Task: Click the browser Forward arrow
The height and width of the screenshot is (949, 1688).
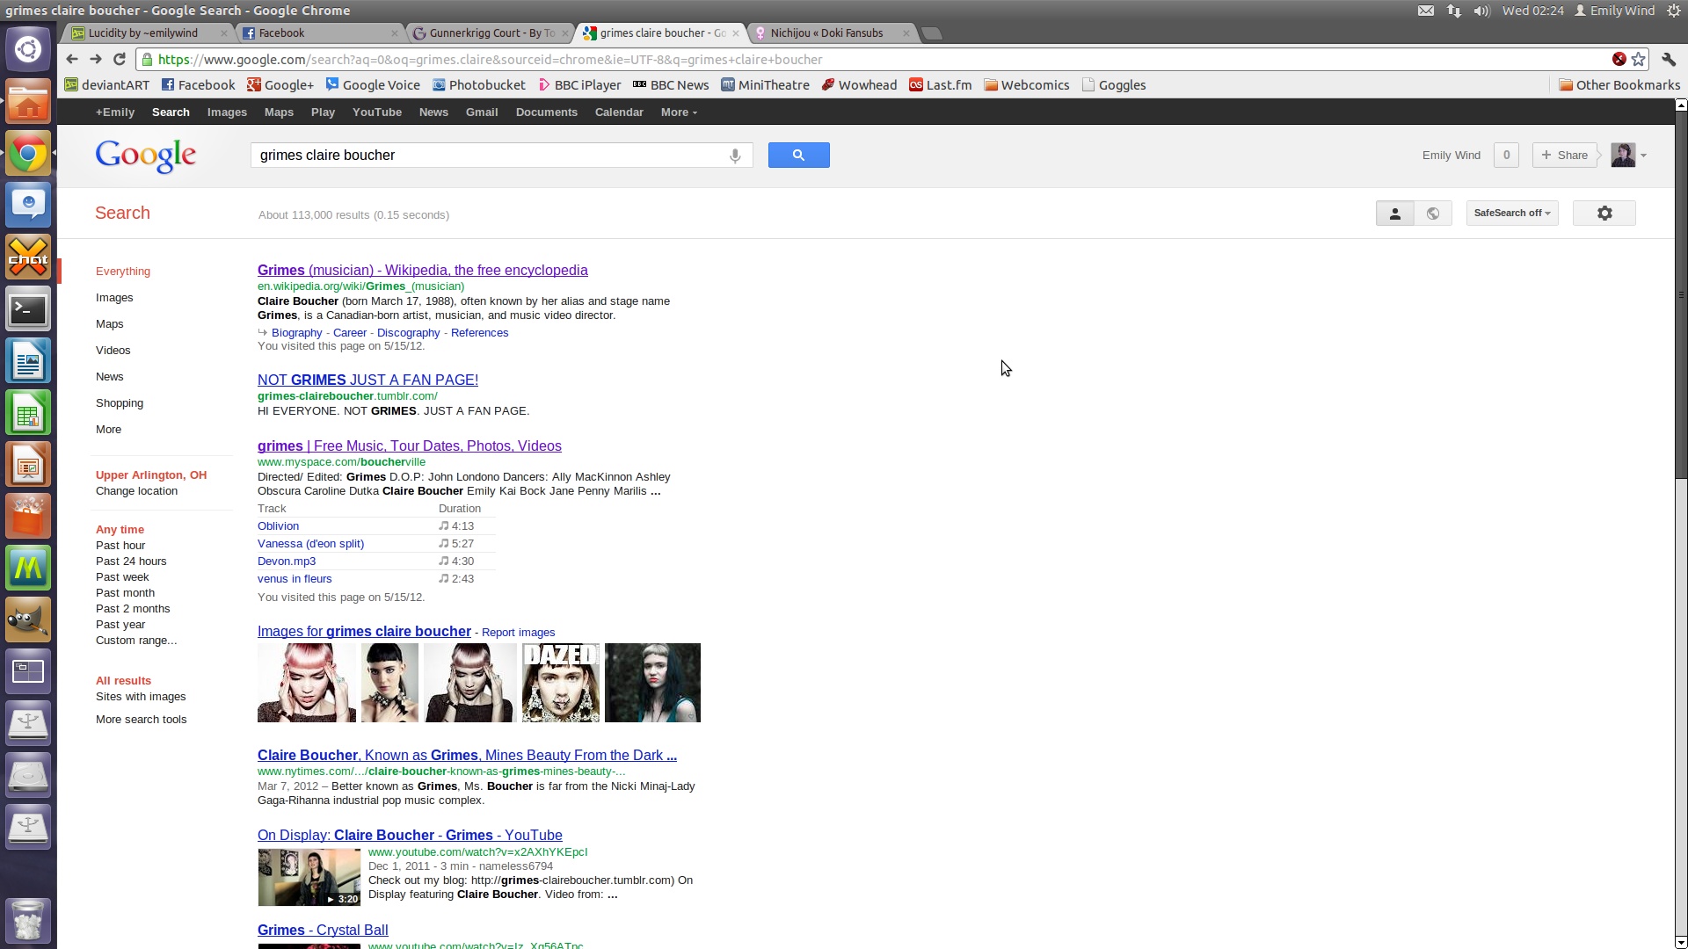Action: pyautogui.click(x=96, y=60)
